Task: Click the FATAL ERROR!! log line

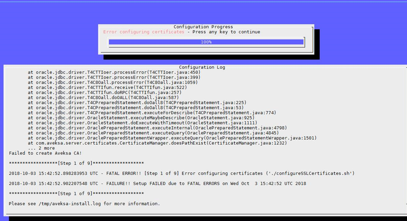Action: (x=181, y=173)
